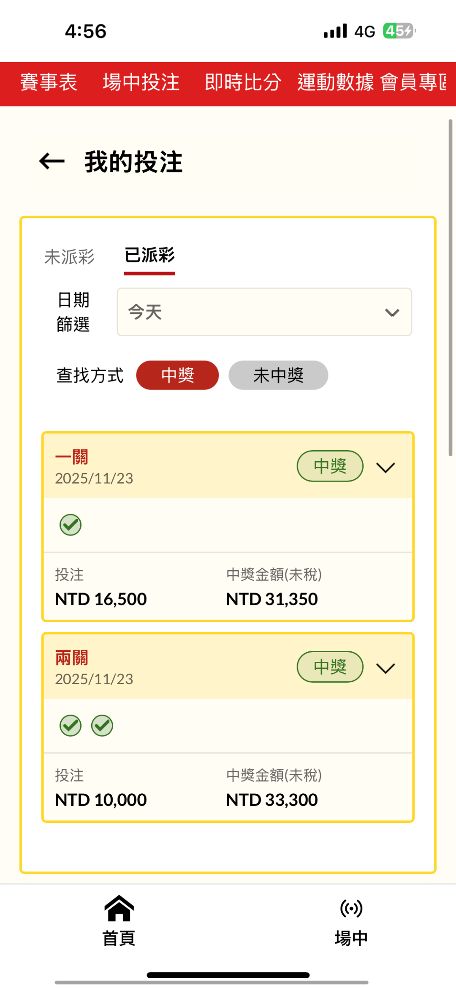Viewport: 456px width, 988px height.
Task: Select the 已派彩 tab
Action: [149, 256]
